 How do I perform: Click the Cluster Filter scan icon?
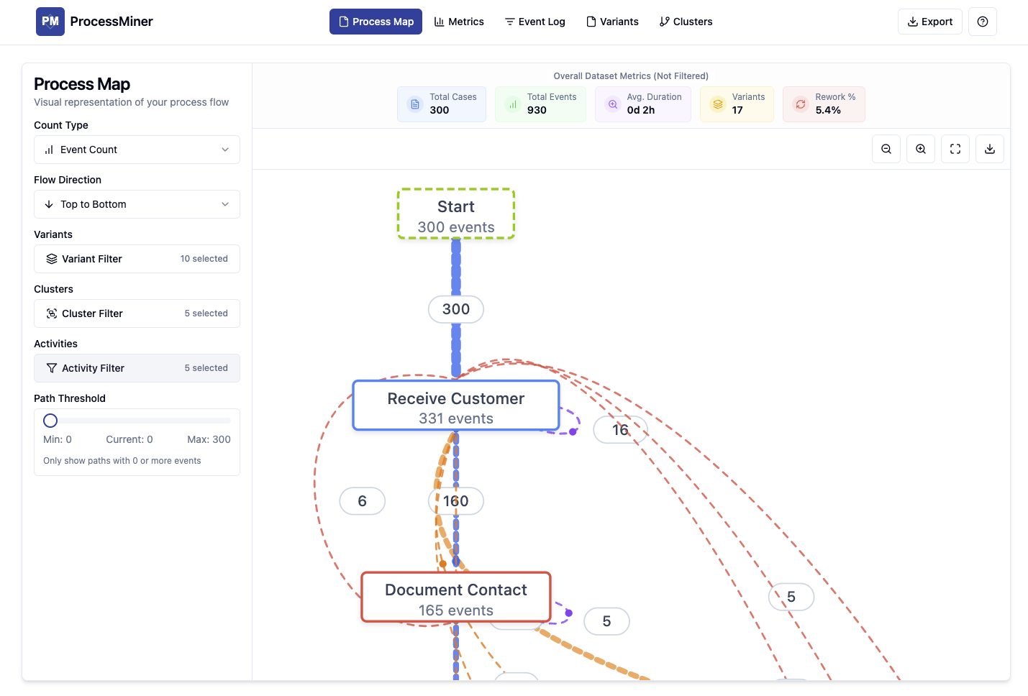click(x=52, y=313)
